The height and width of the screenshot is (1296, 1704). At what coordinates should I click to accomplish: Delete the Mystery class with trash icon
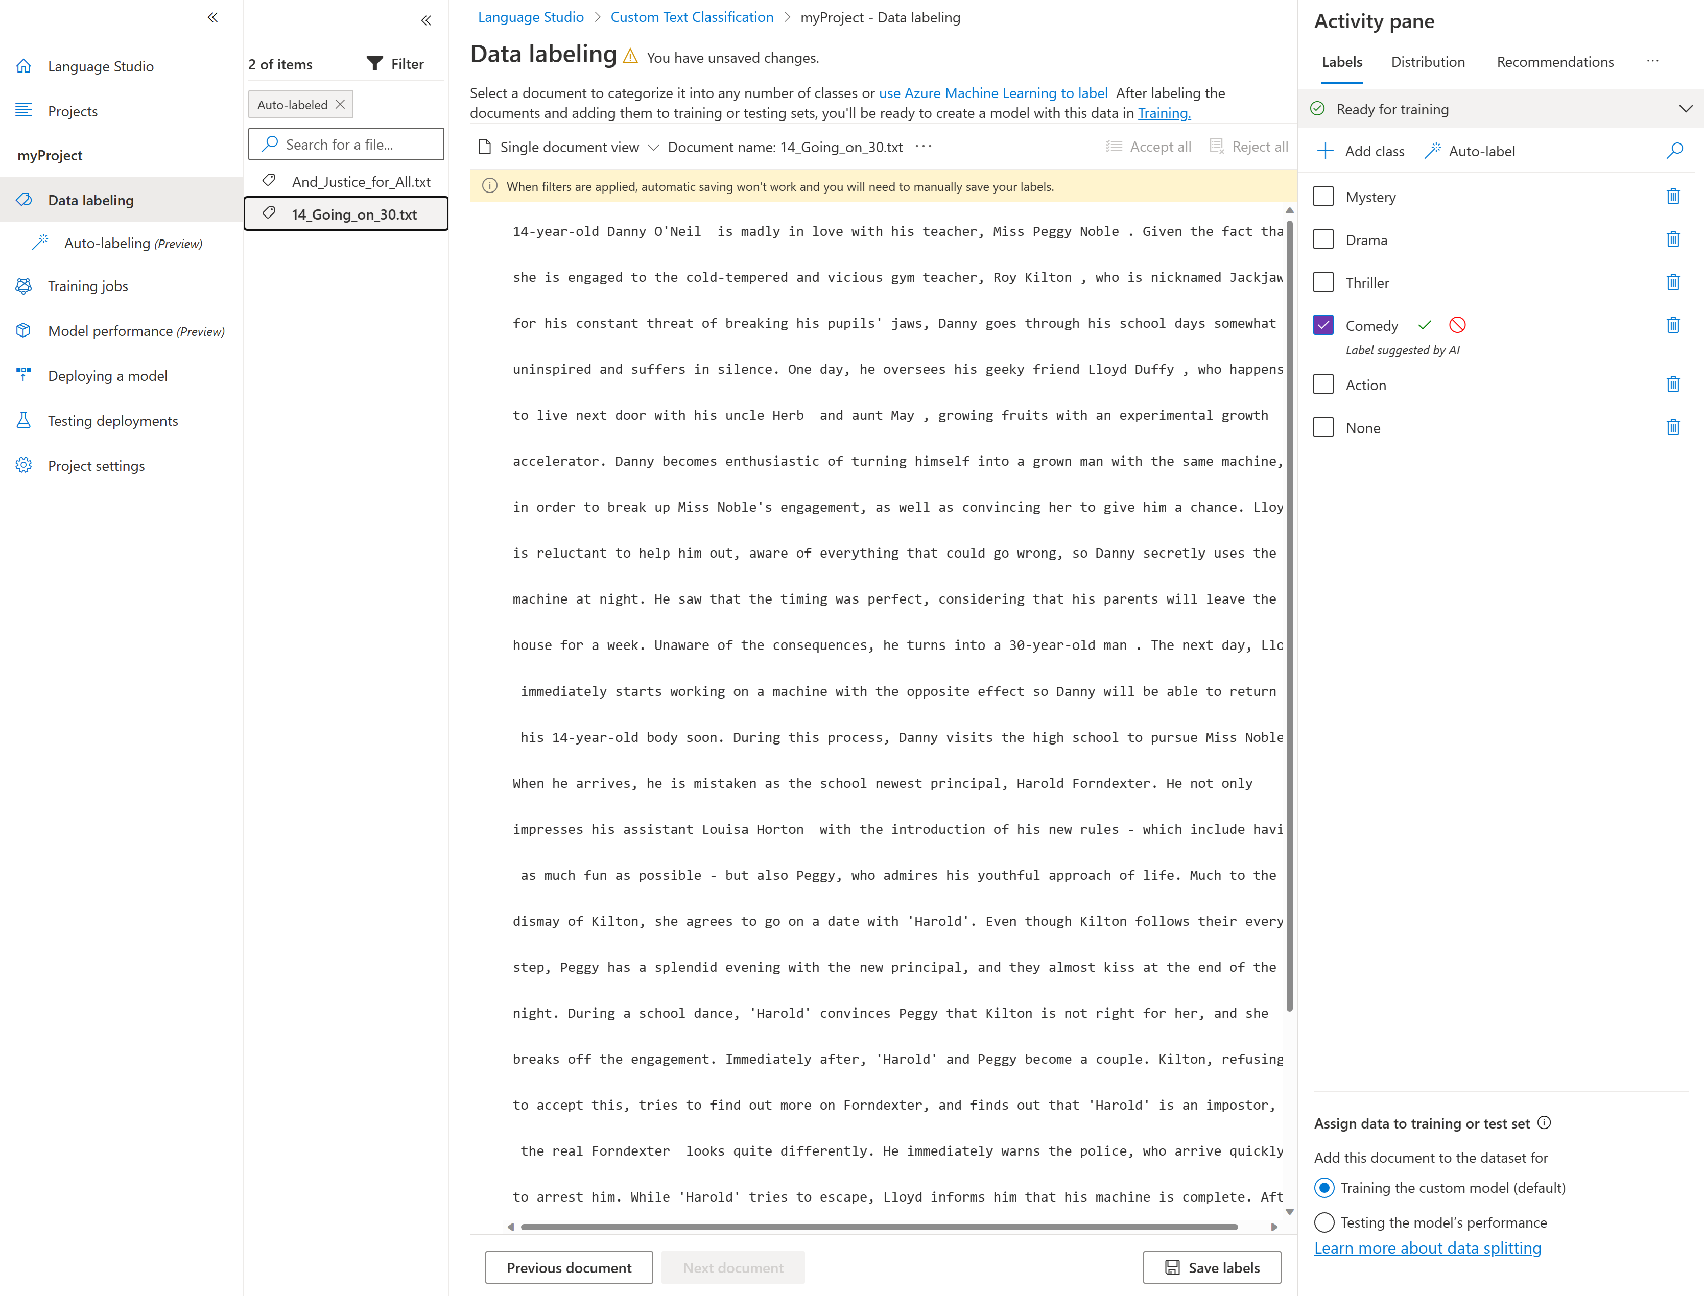[1672, 197]
